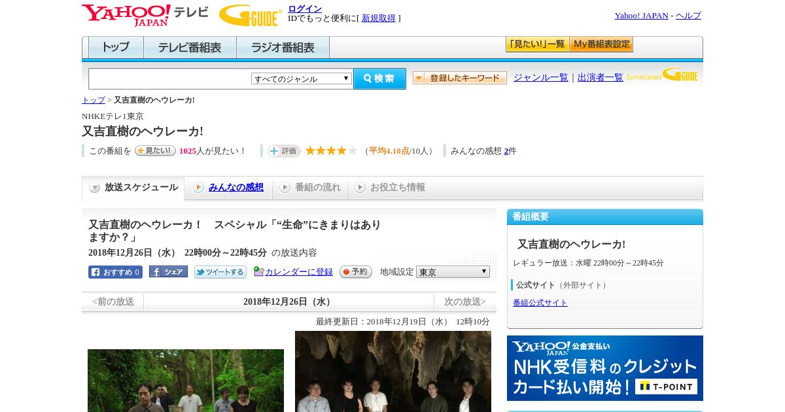
Task: Open the 新規取得 link
Action: (379, 18)
